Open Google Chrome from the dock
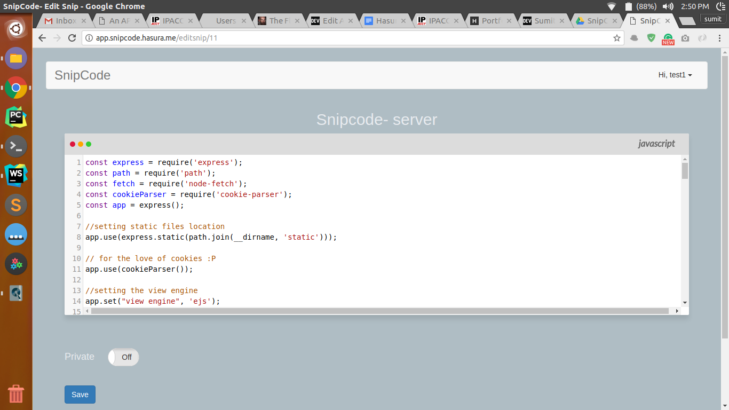Image resolution: width=729 pixels, height=410 pixels. [16, 87]
